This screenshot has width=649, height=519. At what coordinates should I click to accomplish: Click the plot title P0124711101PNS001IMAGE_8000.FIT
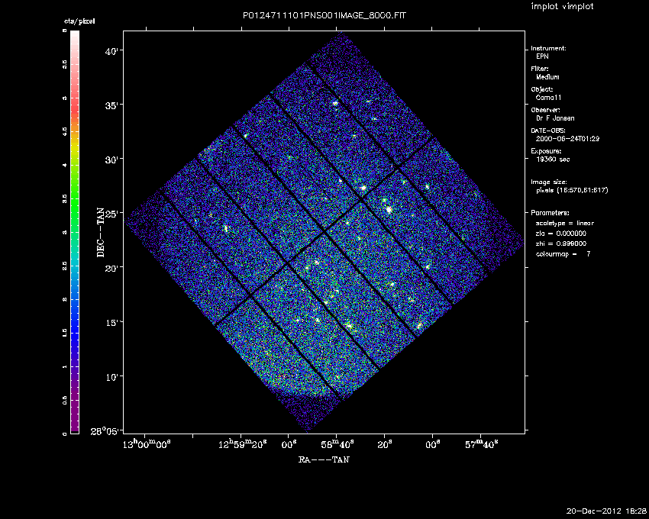click(324, 17)
